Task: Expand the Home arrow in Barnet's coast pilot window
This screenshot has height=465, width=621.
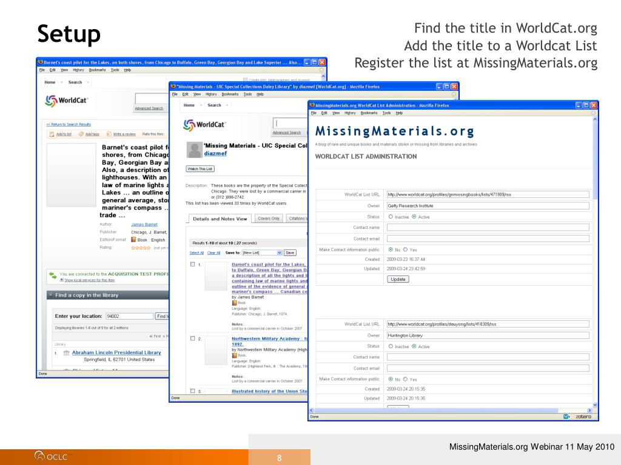Action: click(x=62, y=82)
